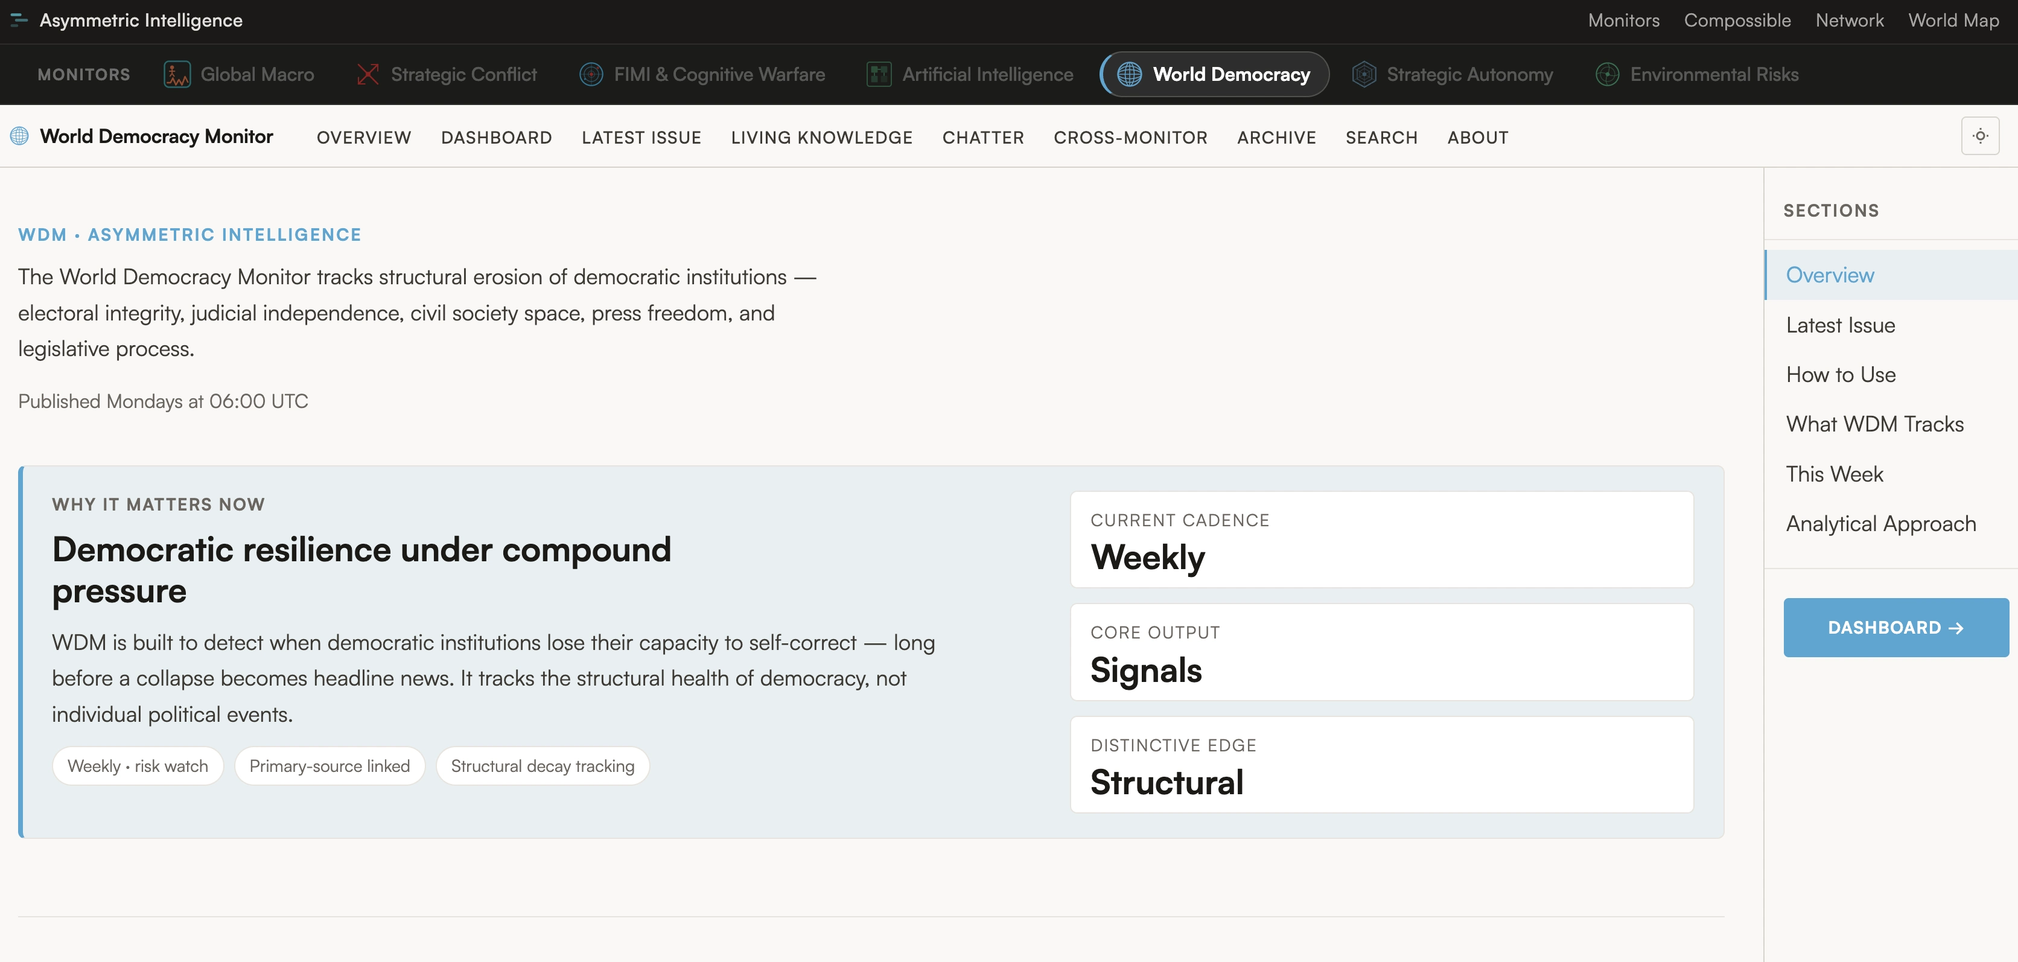Screen dimensions: 2018x962
Task: Jump to What WDM Tracks section
Action: click(1891, 424)
